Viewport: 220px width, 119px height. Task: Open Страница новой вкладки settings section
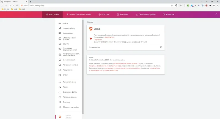[x=69, y=38]
